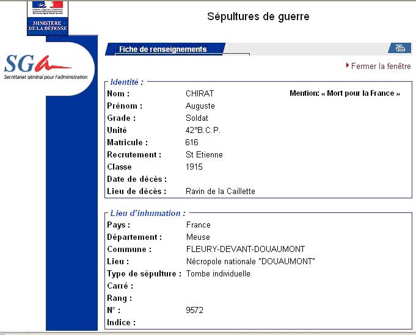
Task: Click the Indice label
Action: coord(121,323)
